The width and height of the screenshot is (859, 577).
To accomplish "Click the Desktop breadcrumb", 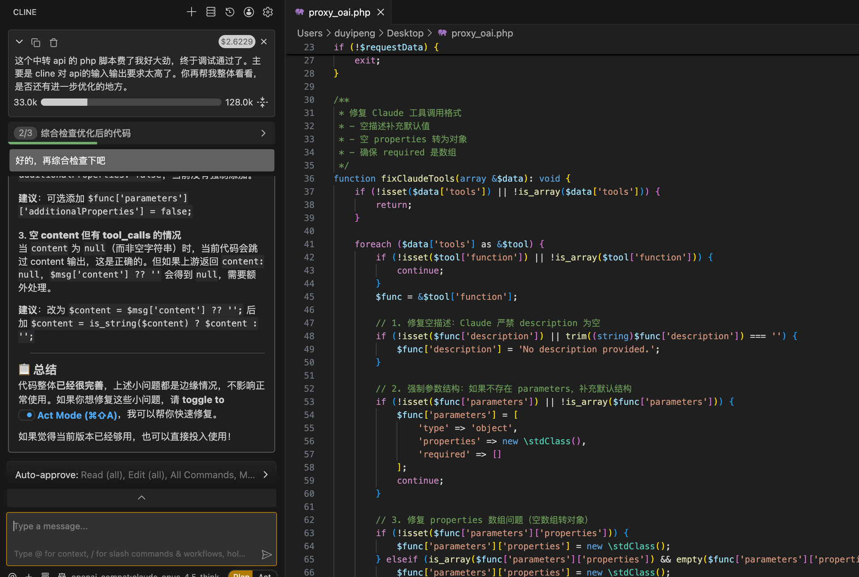I will pos(405,33).
